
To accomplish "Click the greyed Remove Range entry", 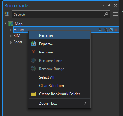I will pos(59,69).
